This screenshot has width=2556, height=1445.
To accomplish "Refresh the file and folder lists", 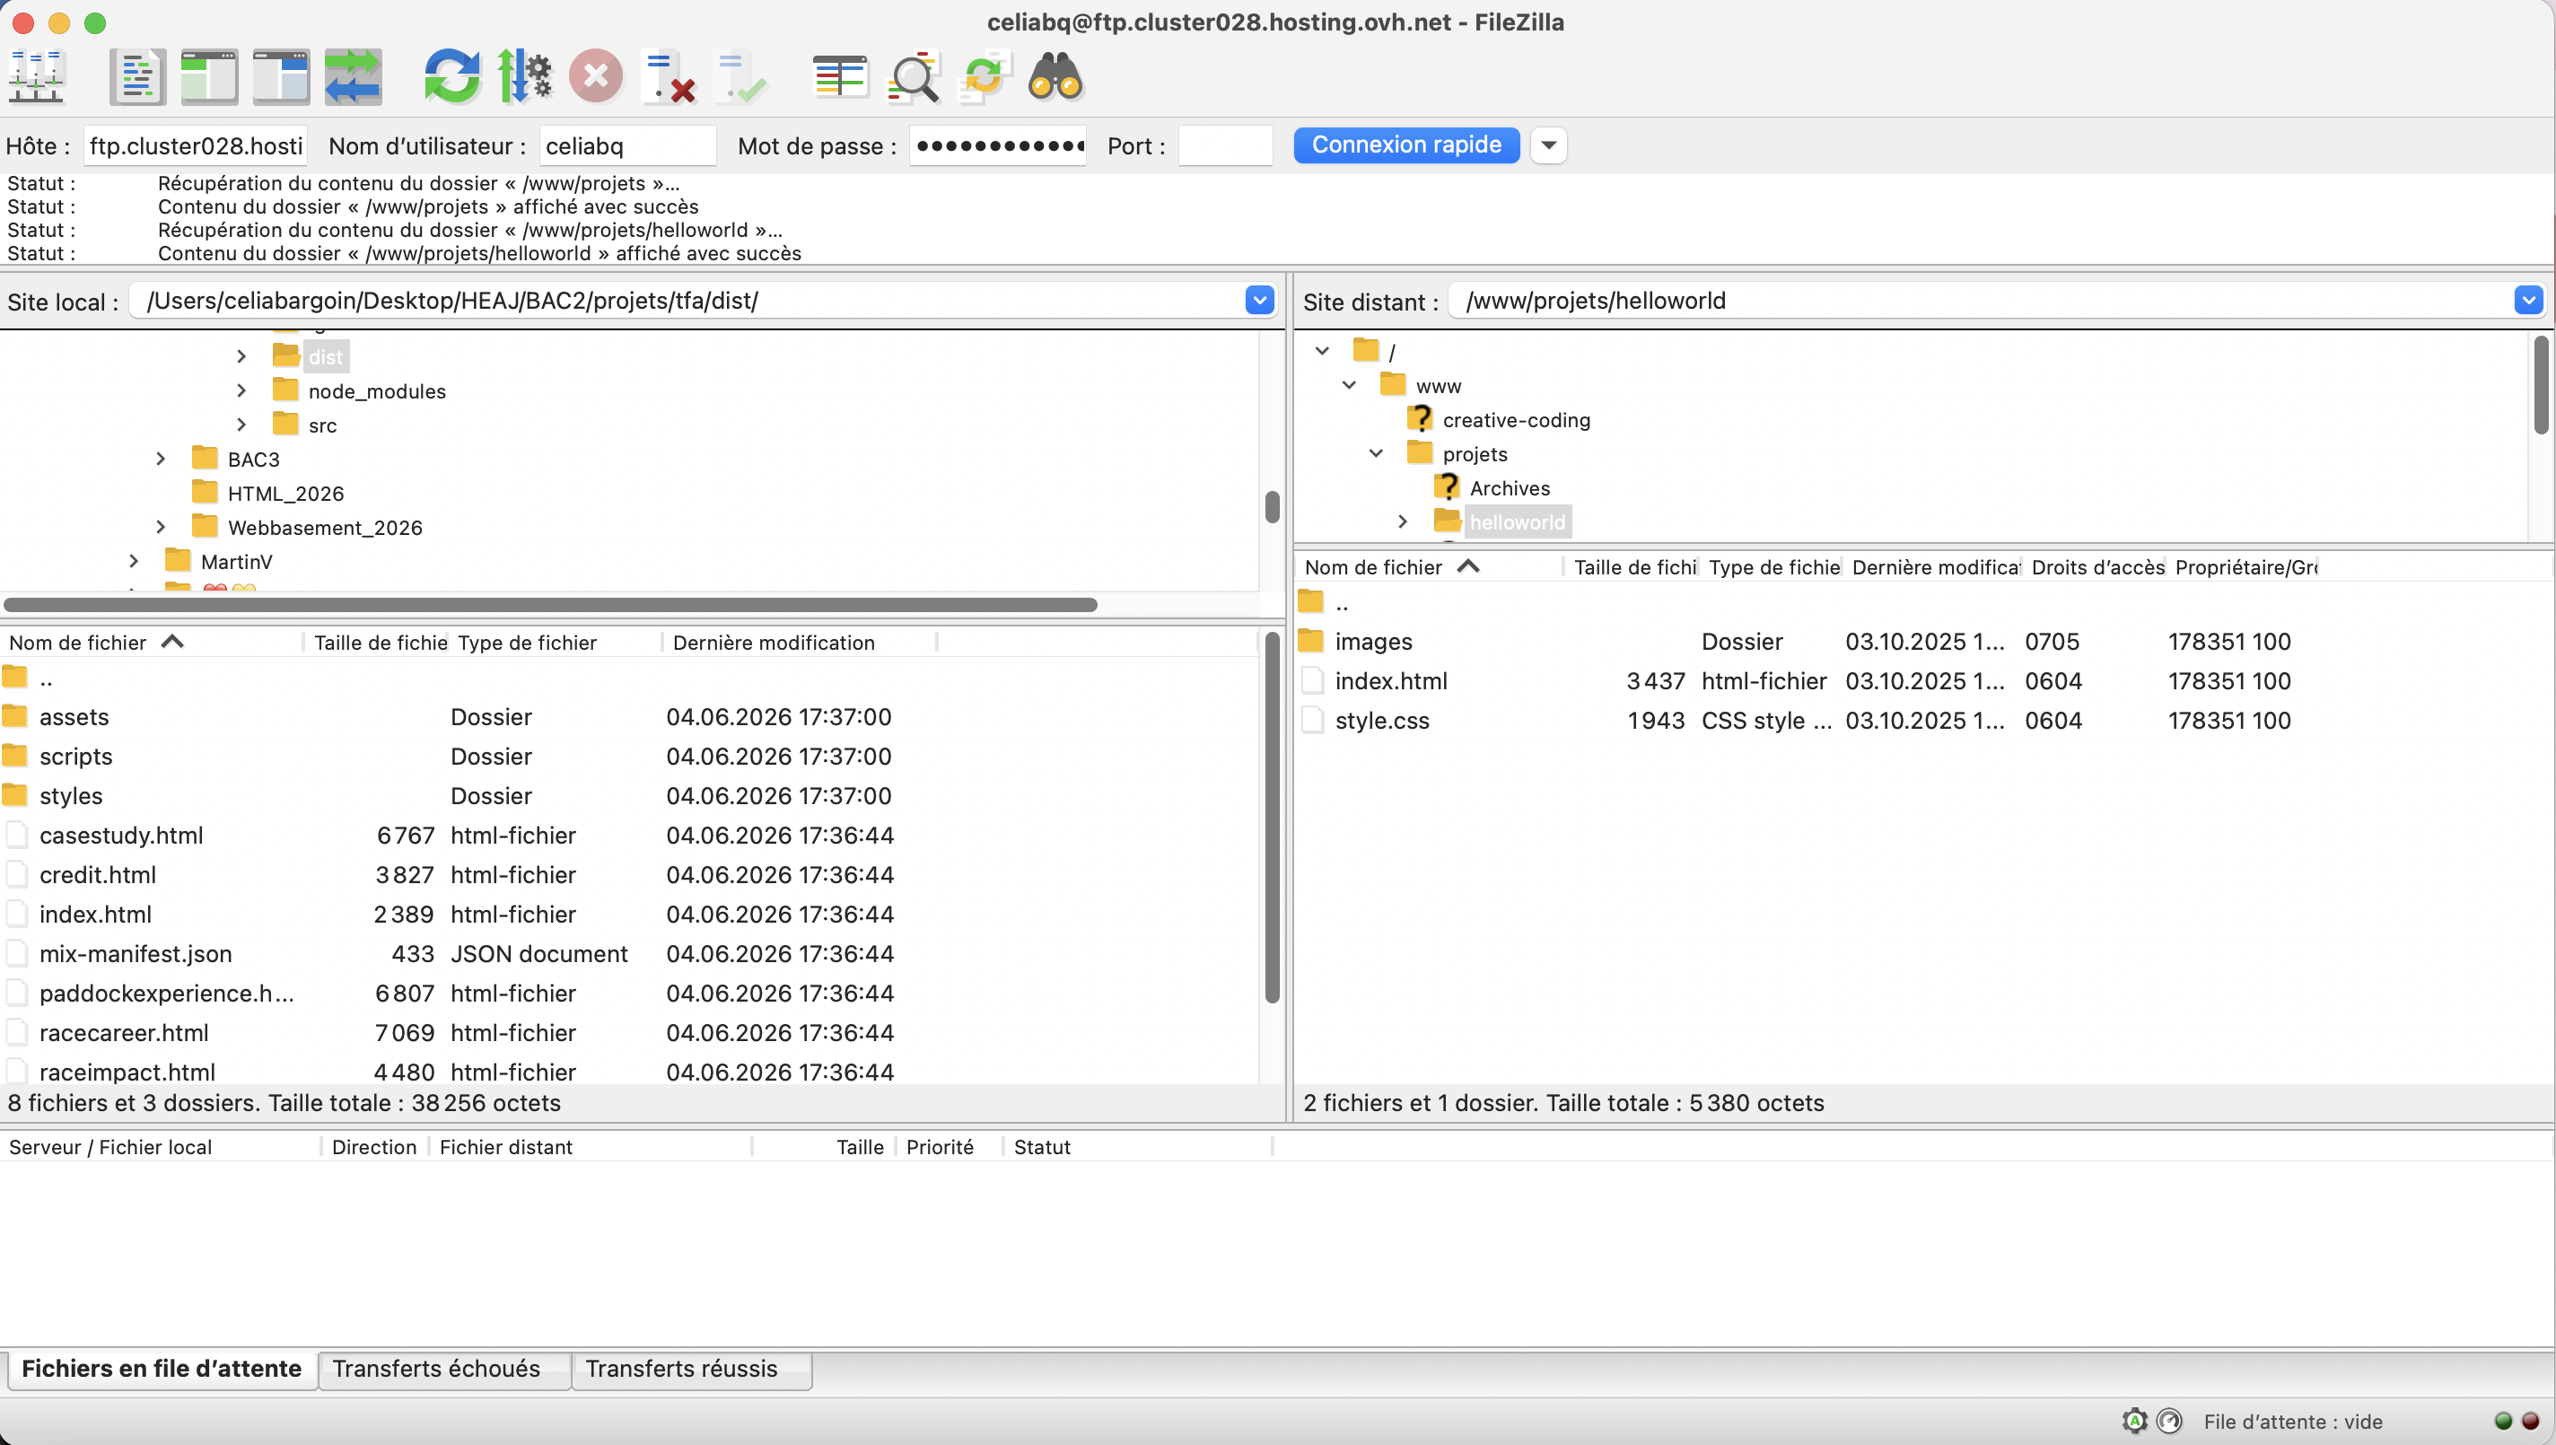I will tap(452, 76).
